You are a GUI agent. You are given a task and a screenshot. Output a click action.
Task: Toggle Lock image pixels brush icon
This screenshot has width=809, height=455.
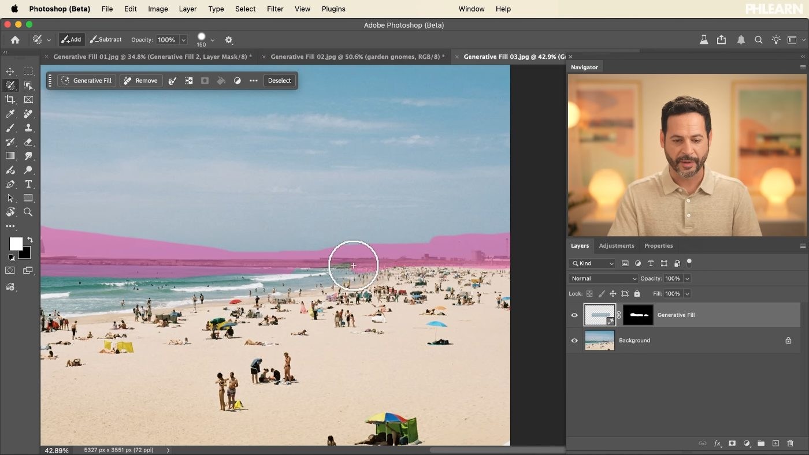[x=602, y=294]
